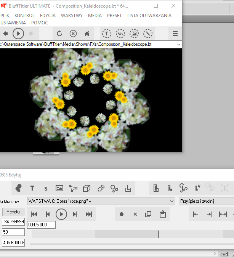Open the WARSTWA 6 layer dropdown
This screenshot has width=234, height=258.
tap(101, 201)
